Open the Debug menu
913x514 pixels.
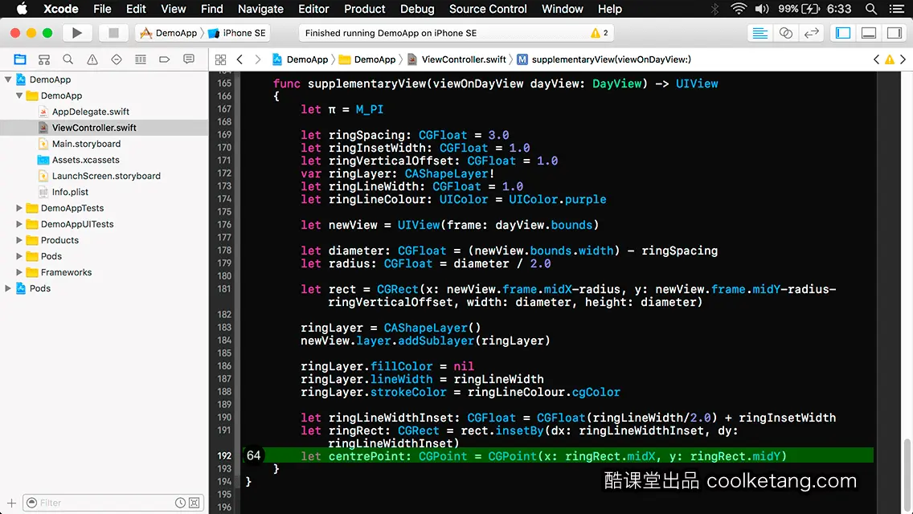pyautogui.click(x=417, y=9)
